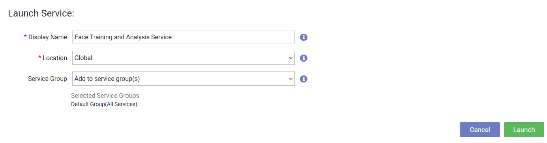The width and height of the screenshot is (547, 143).
Task: Open the info tooltip icon next to Location
Action: coord(303,58)
